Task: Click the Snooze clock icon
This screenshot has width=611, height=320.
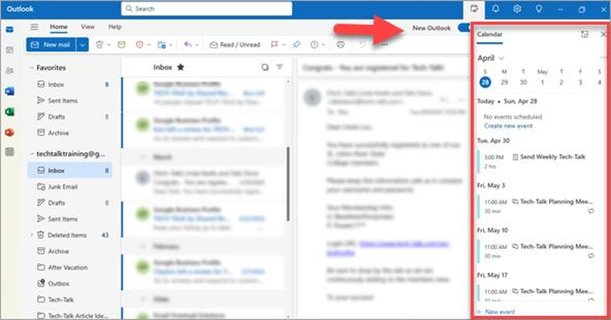Action: point(314,45)
